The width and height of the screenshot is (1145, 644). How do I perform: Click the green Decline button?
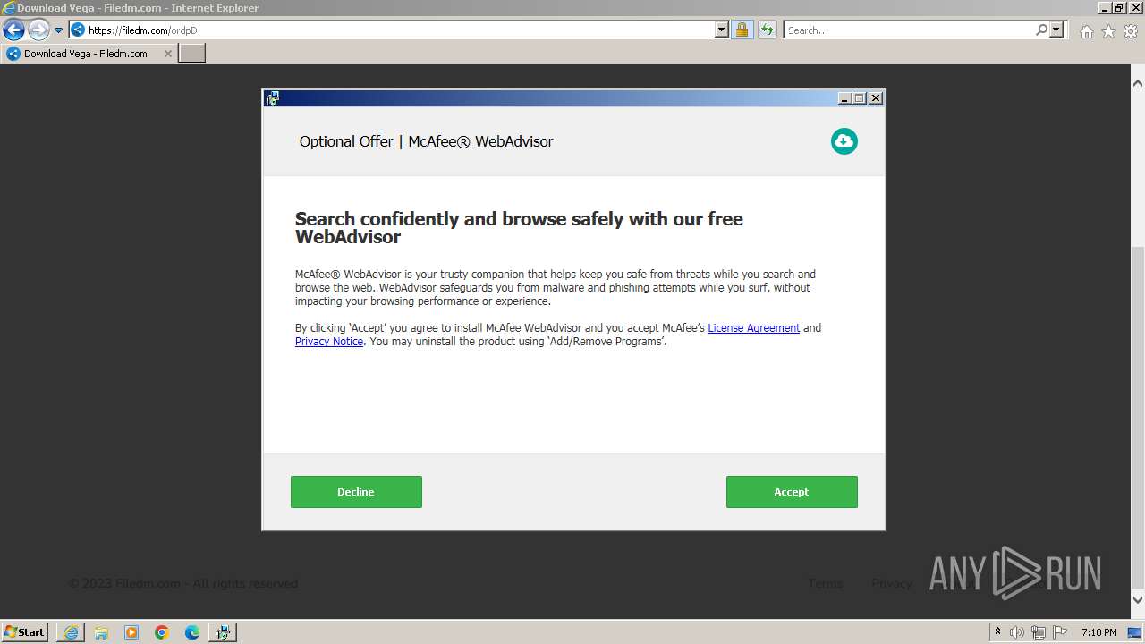click(356, 492)
